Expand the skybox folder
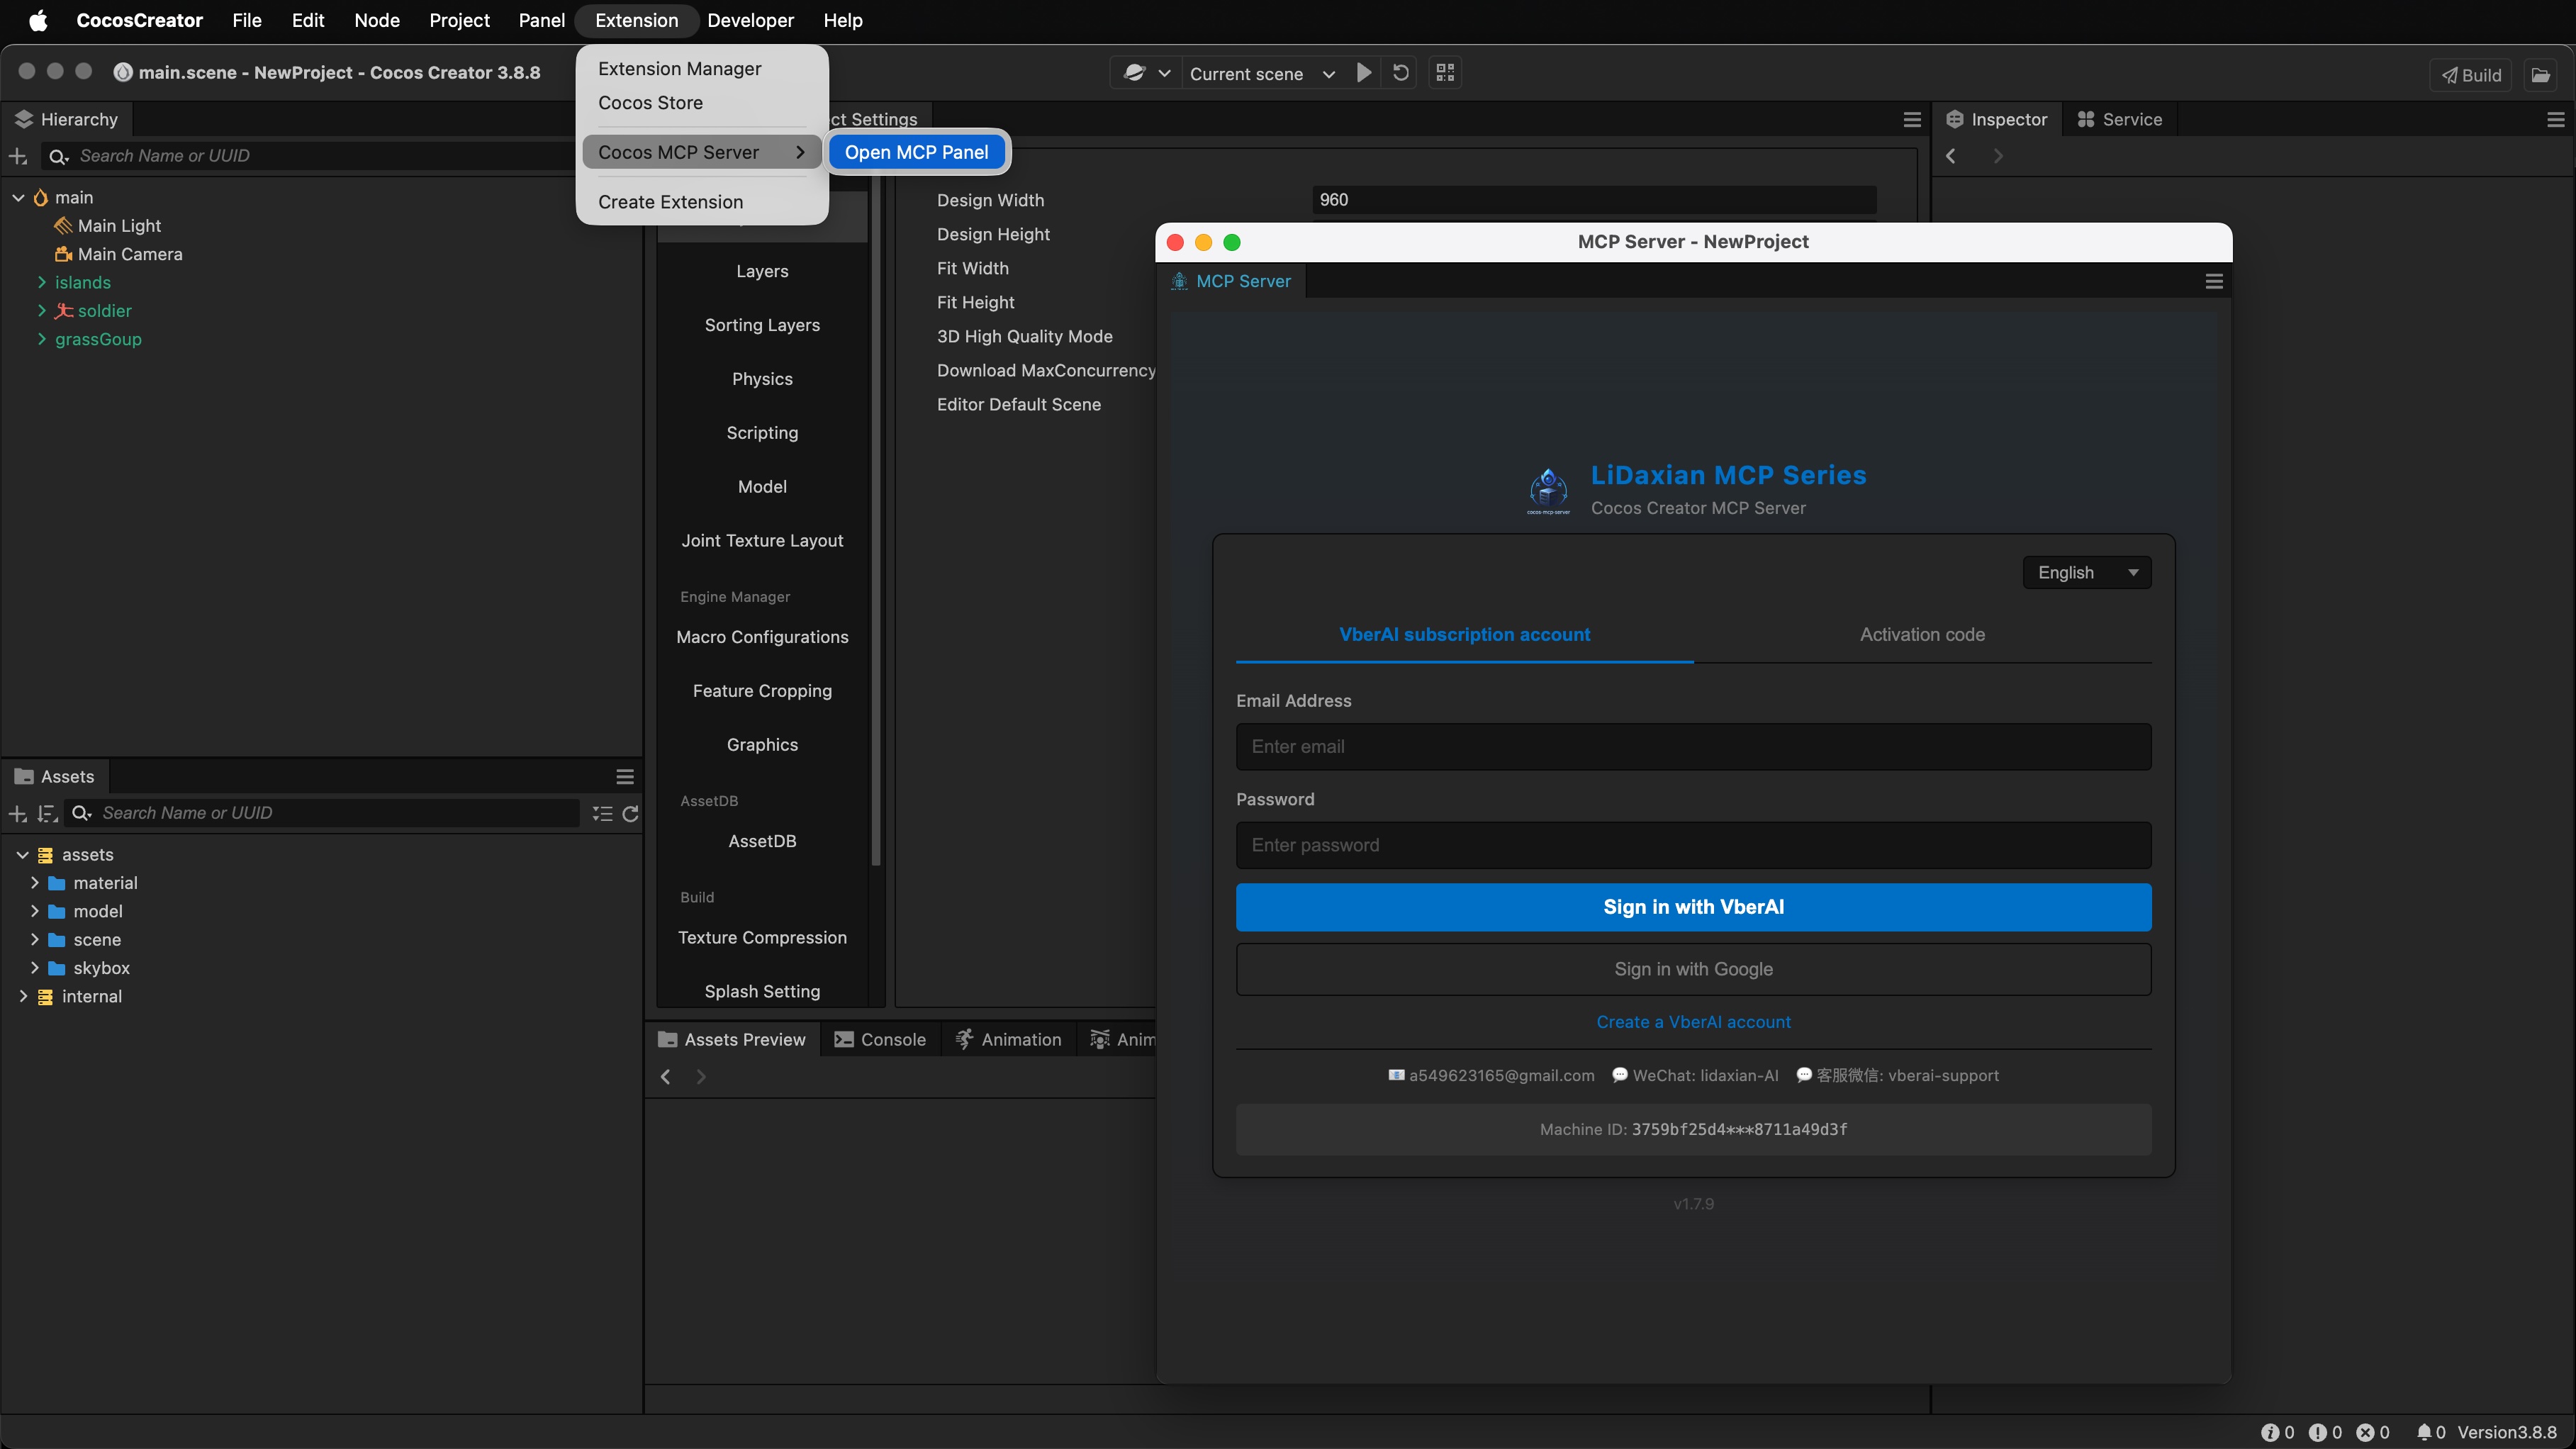This screenshot has width=2576, height=1449. [35, 968]
